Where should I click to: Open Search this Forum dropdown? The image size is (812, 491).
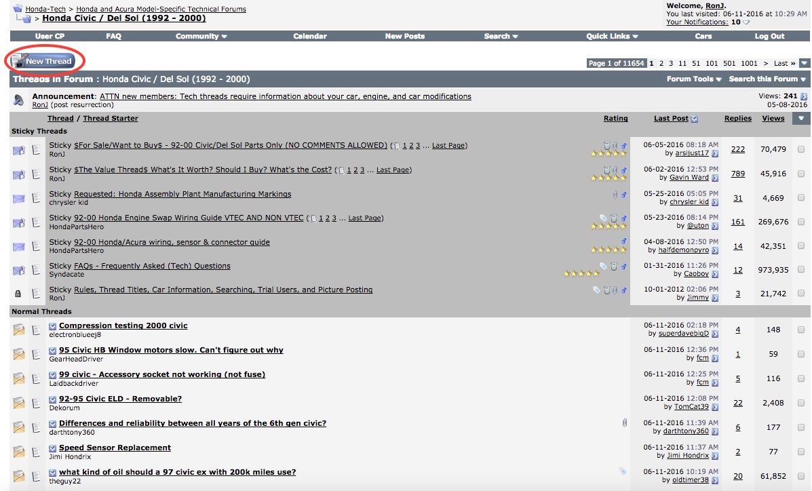tap(767, 79)
